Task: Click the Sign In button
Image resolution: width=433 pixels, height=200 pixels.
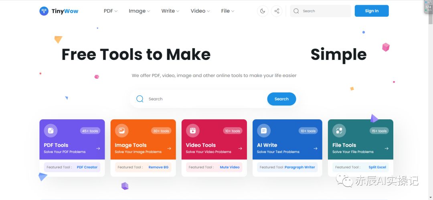Action: coord(372,11)
